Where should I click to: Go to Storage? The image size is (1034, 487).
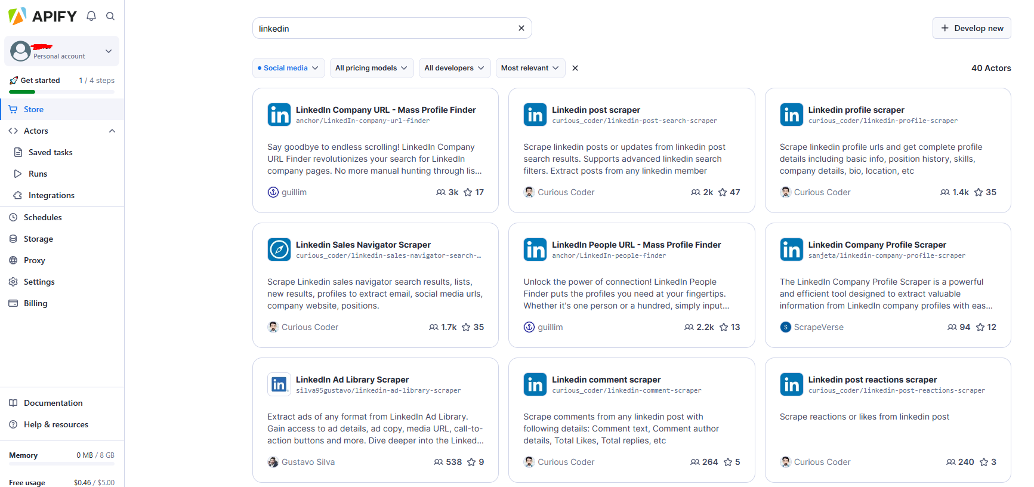38,239
